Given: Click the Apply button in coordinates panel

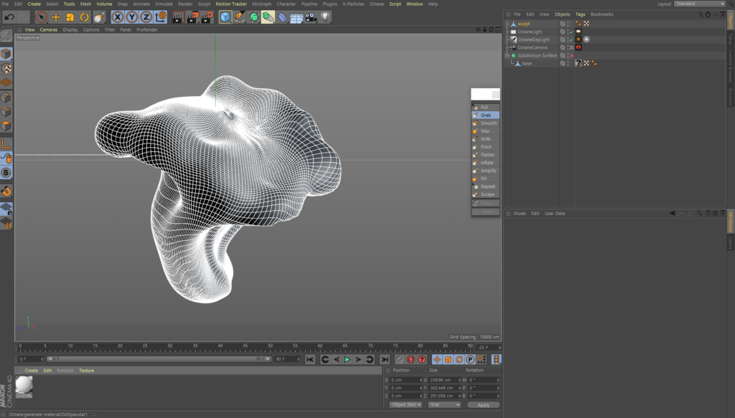Looking at the screenshot, I should click(483, 404).
